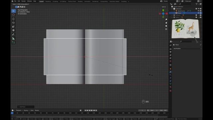
Task: Switch to the Modeling workspace tab
Action: point(48,1)
